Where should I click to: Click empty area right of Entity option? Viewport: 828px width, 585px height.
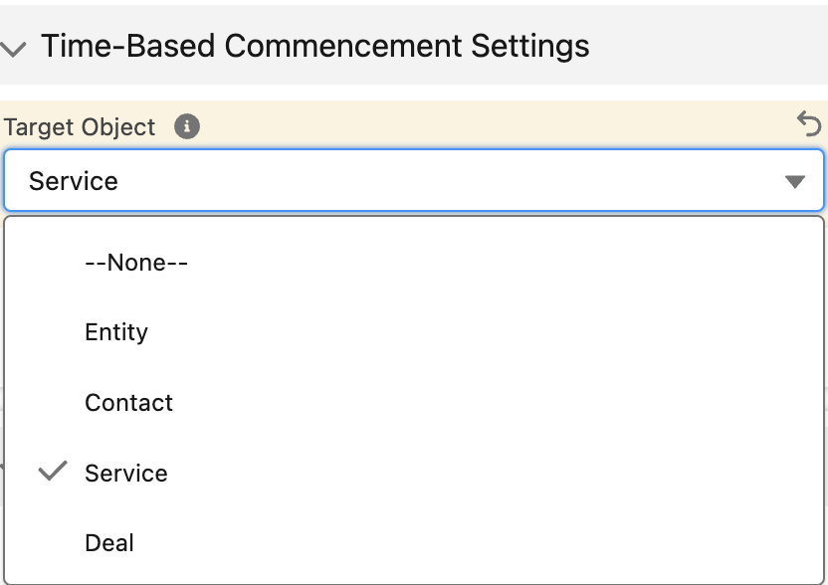pos(476,332)
